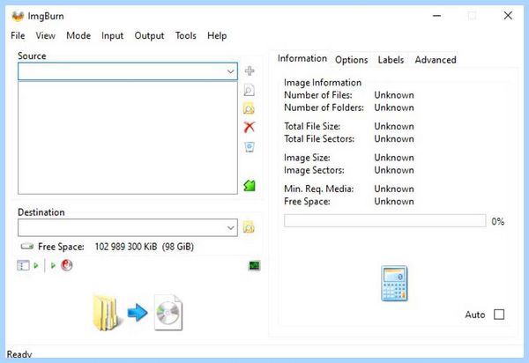Switch to the Advanced tab
Image resolution: width=529 pixels, height=363 pixels.
coord(436,60)
